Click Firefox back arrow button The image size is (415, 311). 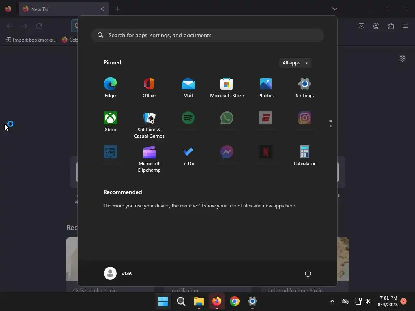coord(10,26)
